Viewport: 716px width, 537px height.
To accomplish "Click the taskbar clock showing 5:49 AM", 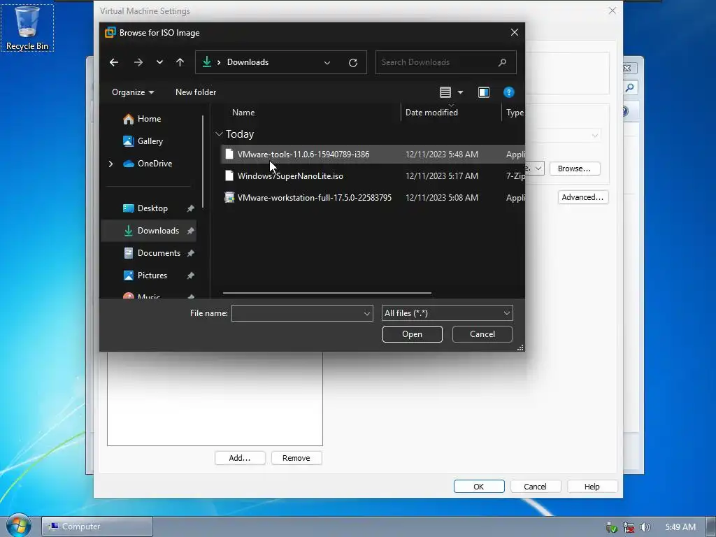I will (x=680, y=527).
